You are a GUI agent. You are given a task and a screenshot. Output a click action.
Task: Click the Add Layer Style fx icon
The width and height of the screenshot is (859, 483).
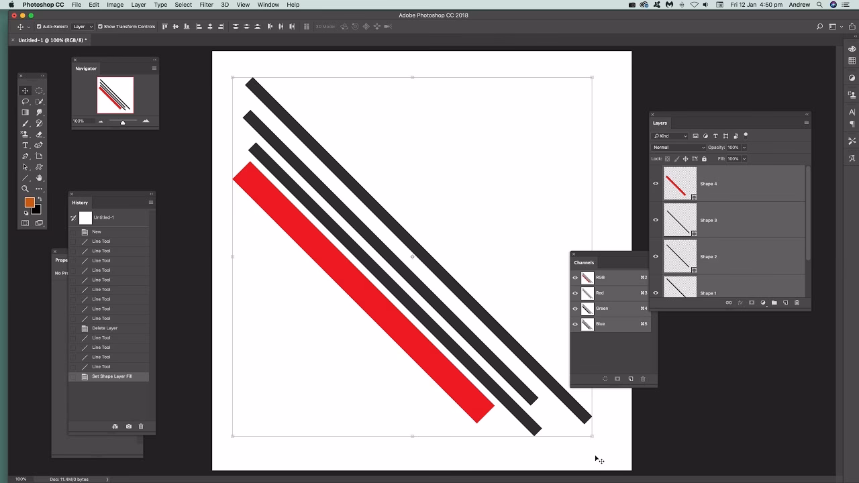(x=740, y=303)
